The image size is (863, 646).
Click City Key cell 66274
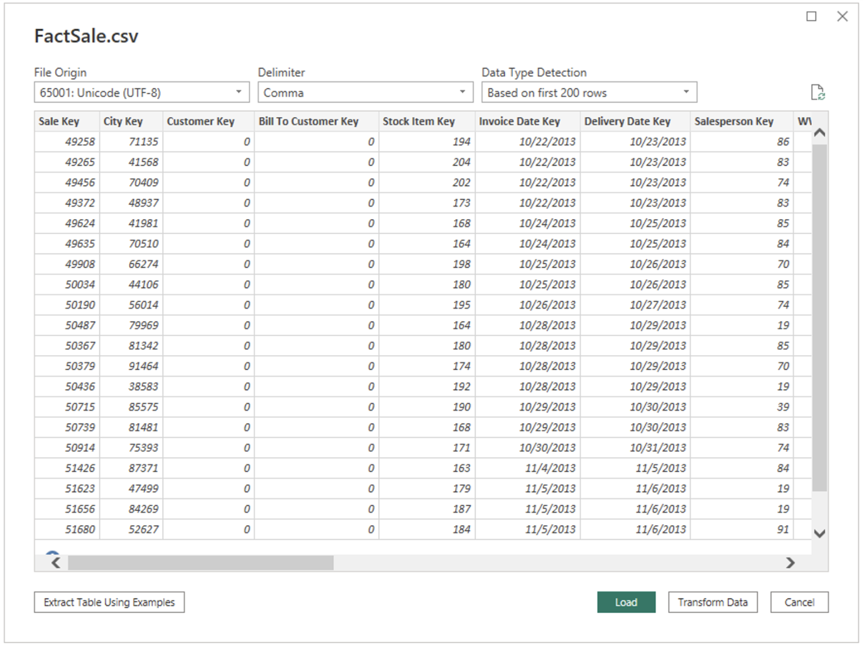131,264
